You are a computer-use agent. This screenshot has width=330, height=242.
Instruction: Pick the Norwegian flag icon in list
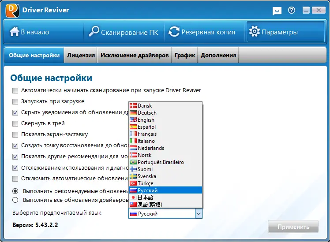[x=133, y=155]
